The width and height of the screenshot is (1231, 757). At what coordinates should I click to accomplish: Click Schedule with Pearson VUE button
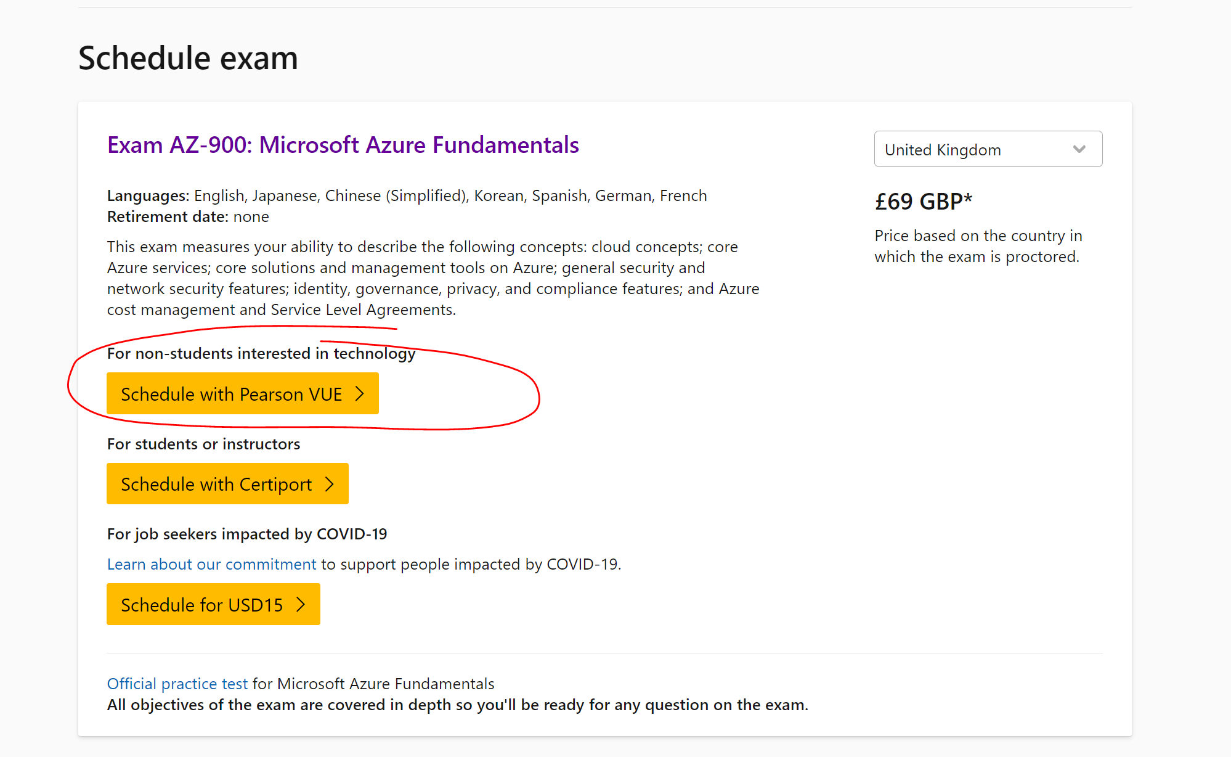[x=243, y=393]
